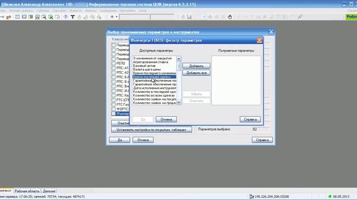Select 'Агрегированная ставка' parameter

(155, 62)
